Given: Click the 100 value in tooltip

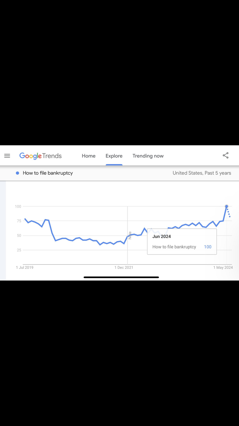Looking at the screenshot, I should point(208,247).
